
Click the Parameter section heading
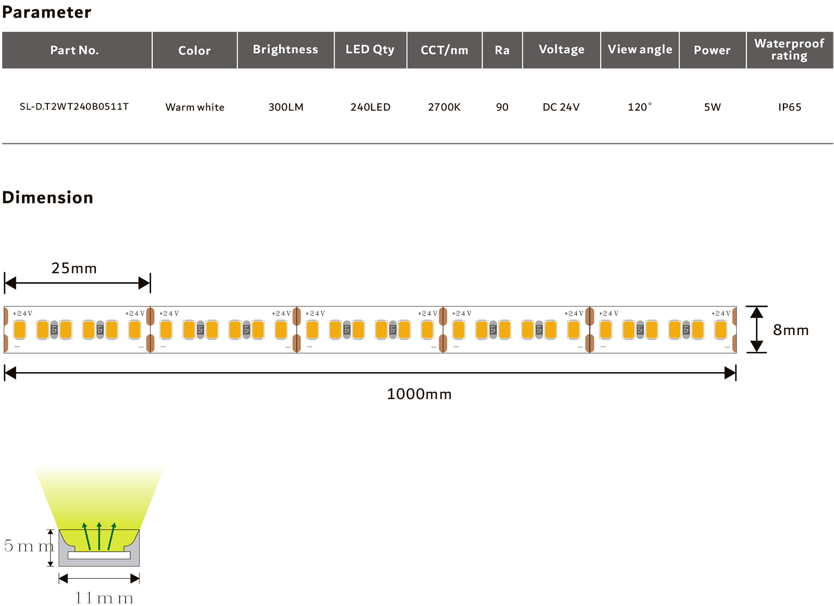tap(47, 12)
